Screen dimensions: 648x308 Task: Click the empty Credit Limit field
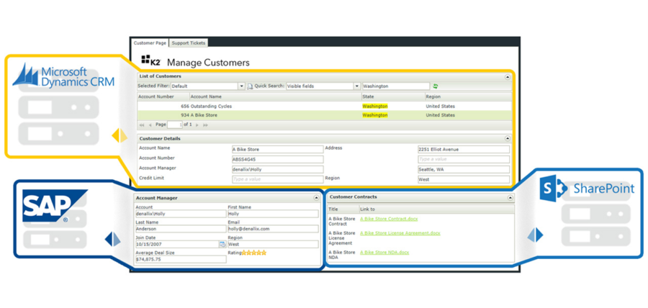277,179
